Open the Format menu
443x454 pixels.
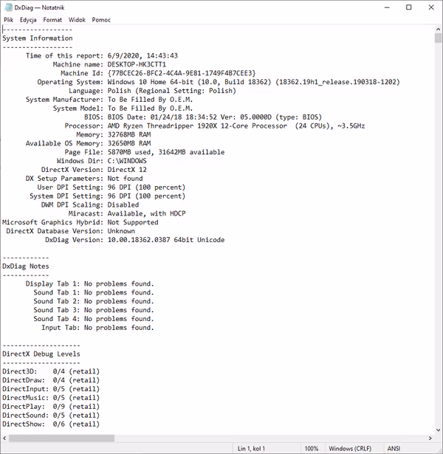coord(52,20)
